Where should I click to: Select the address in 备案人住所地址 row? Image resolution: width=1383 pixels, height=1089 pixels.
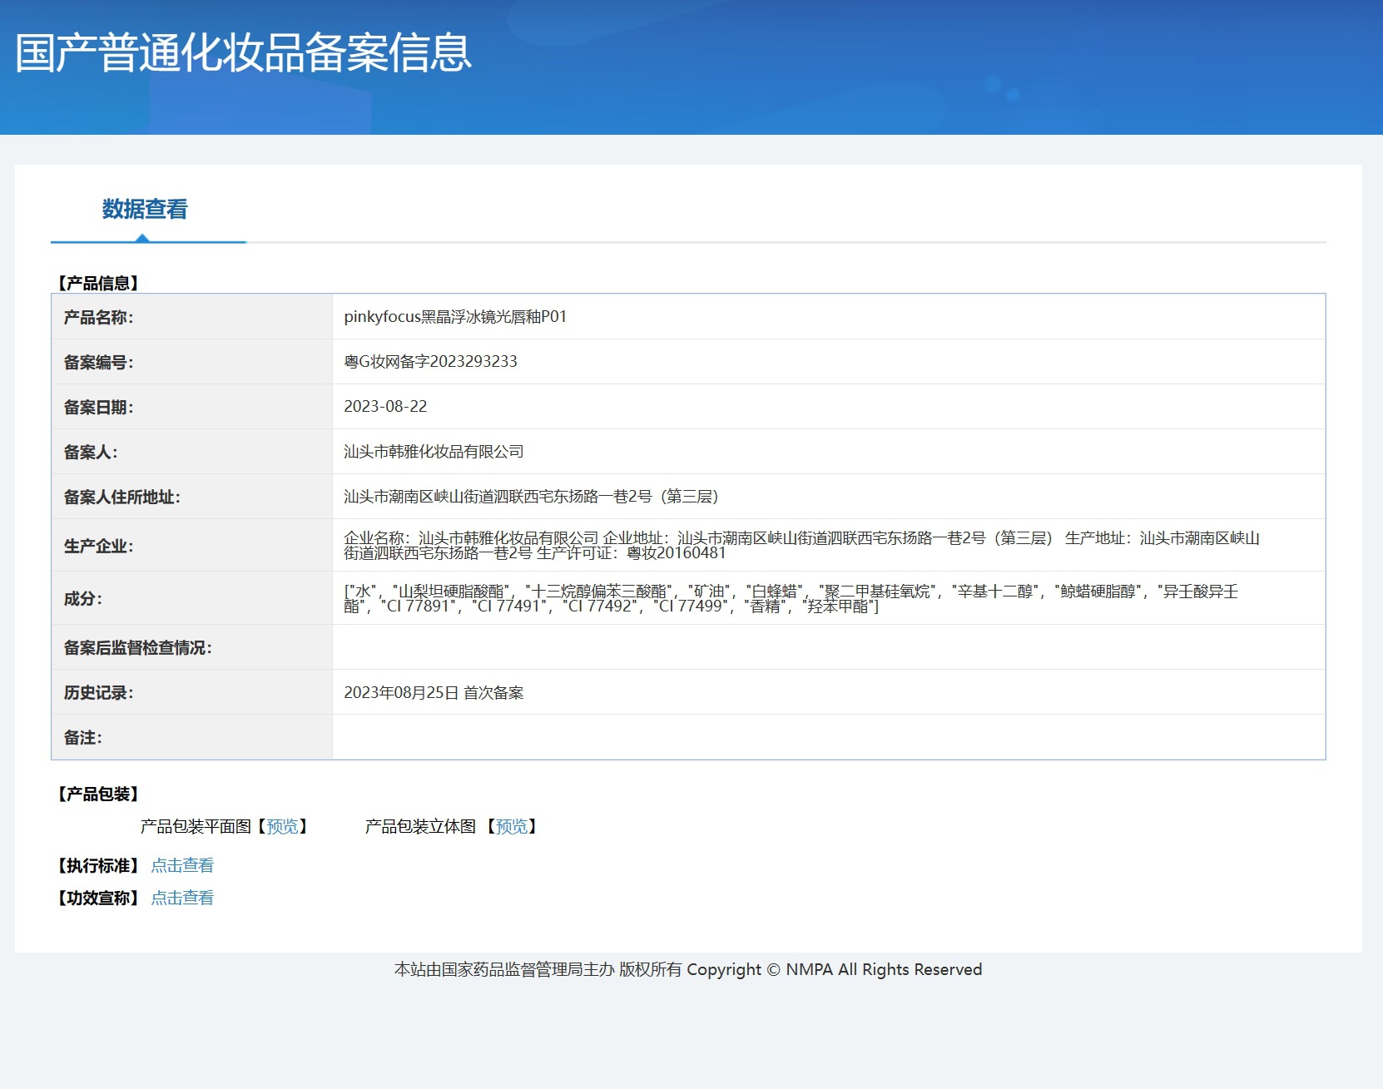[x=531, y=497]
